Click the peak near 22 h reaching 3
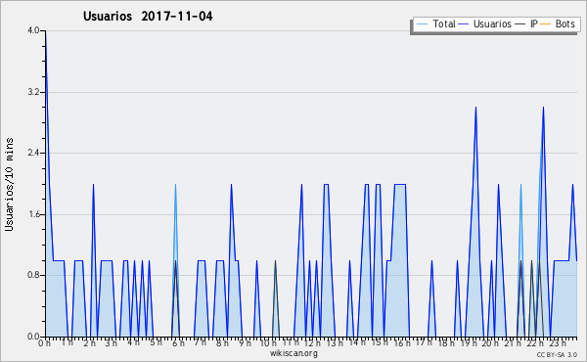This screenshot has height=362, width=587. [x=543, y=108]
